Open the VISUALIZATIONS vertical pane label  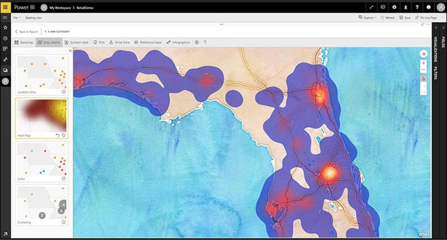tap(436, 49)
